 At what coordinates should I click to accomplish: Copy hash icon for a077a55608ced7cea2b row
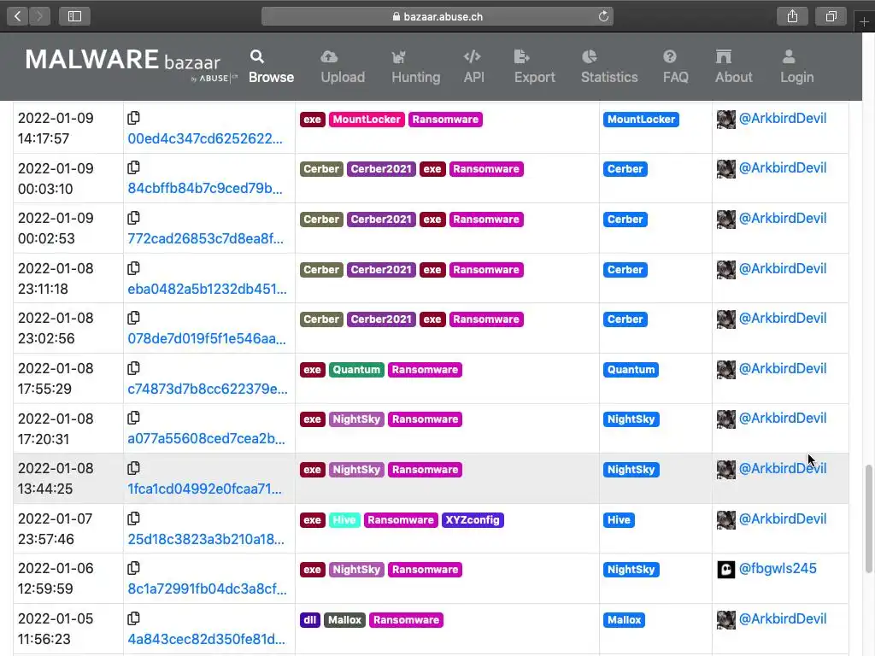click(133, 417)
